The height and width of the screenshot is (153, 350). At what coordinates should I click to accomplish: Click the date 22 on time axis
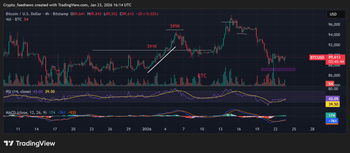click(275, 129)
